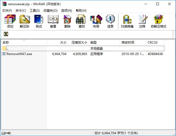
Task: Start the virus scan (扫描病毒) tool
Action: tap(127, 21)
